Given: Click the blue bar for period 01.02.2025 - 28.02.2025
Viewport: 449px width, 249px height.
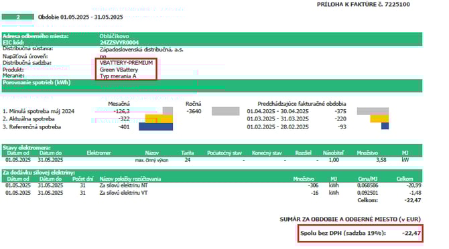Looking at the screenshot, I should pyautogui.click(x=385, y=126).
